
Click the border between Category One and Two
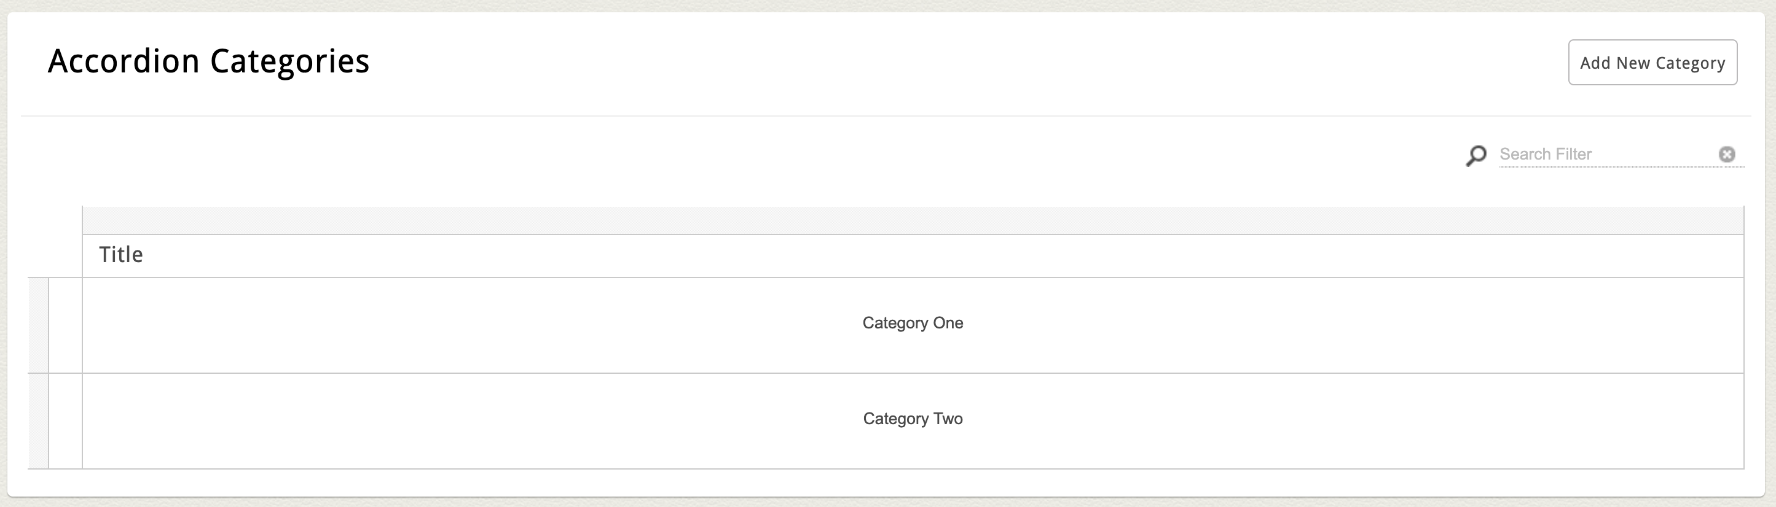pos(912,373)
